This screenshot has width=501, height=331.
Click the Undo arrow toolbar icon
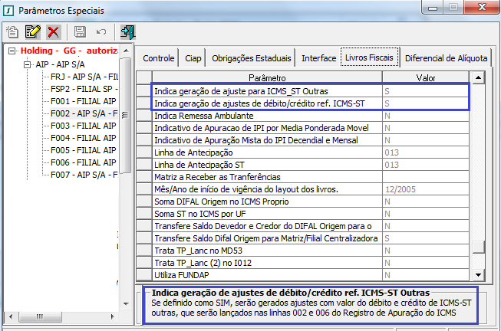(101, 31)
